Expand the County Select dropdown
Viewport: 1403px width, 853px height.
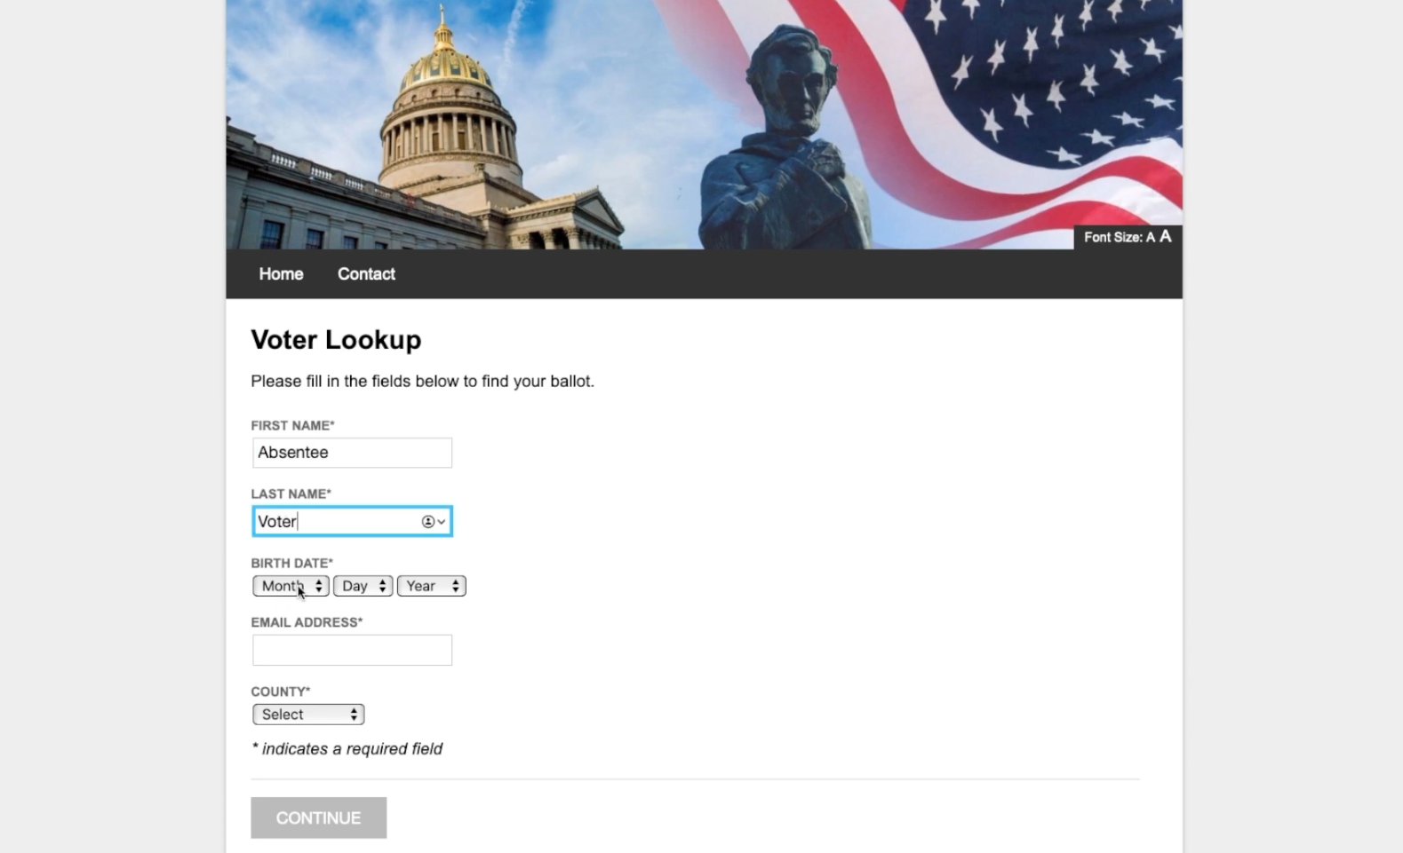tap(308, 715)
